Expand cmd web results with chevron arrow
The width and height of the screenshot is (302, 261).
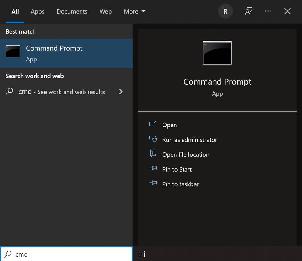pos(121,92)
